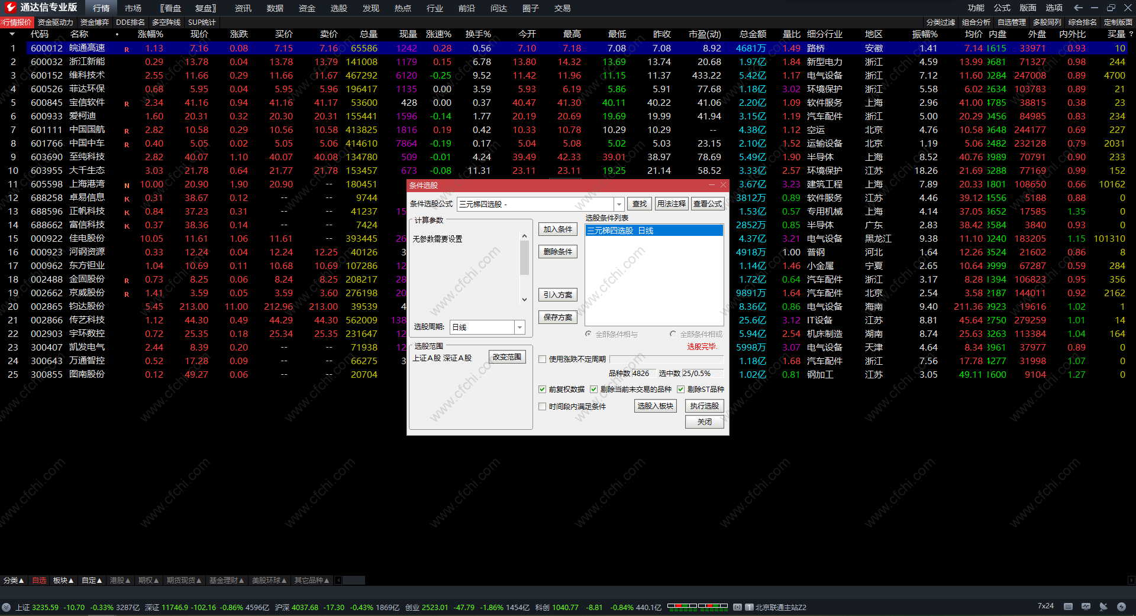The image size is (1136, 616).
Task: Open the on-screen keyboard icon in status bar
Action: click(x=1068, y=607)
